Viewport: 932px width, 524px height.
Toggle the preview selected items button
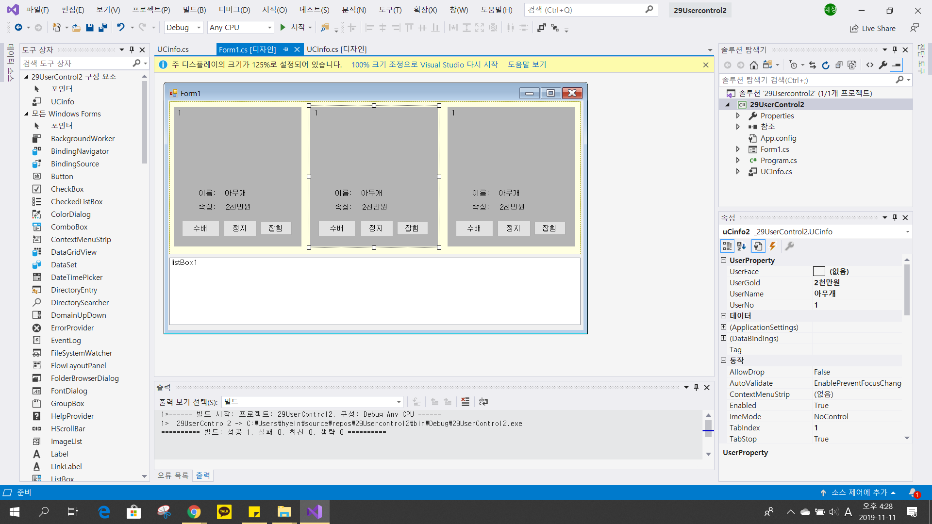tap(896, 65)
